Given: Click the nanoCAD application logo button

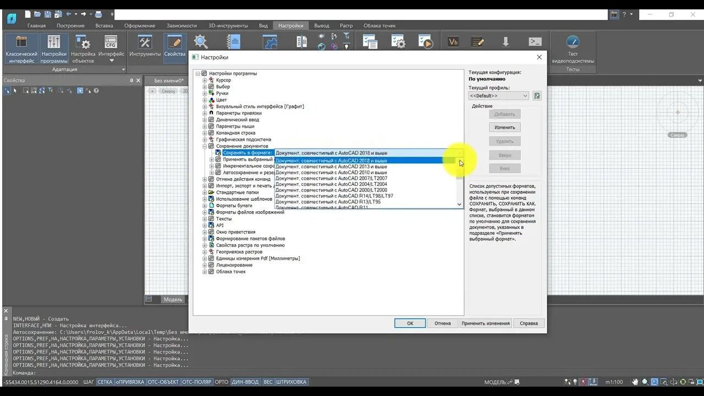Looking at the screenshot, I should [x=12, y=19].
